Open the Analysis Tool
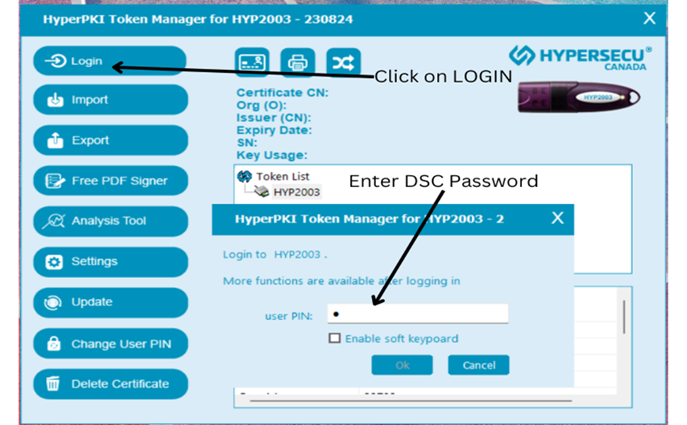This screenshot has width=687, height=425. tap(110, 221)
